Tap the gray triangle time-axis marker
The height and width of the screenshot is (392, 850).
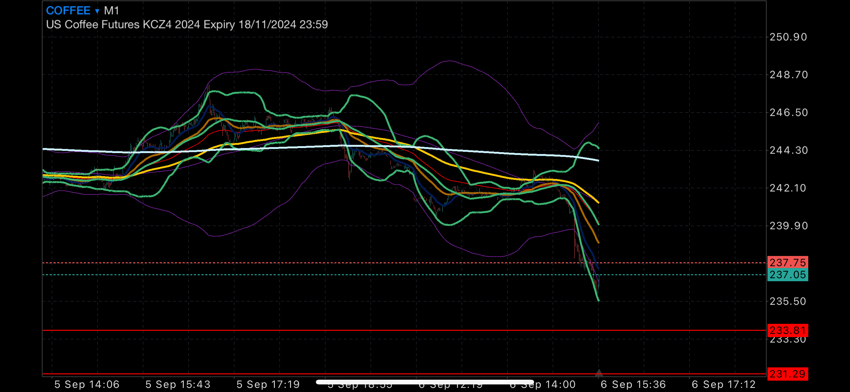599,373
